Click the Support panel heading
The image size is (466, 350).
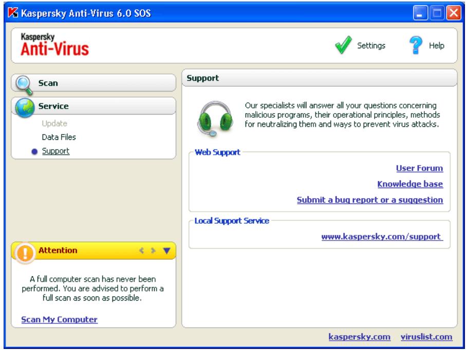[202, 78]
